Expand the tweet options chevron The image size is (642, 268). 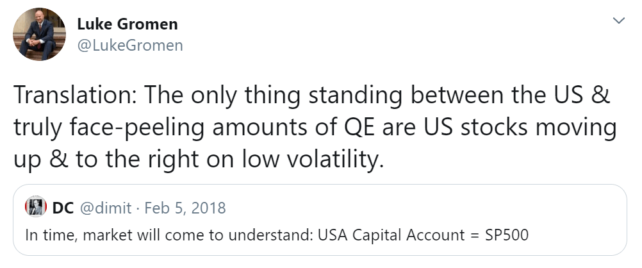[618, 21]
